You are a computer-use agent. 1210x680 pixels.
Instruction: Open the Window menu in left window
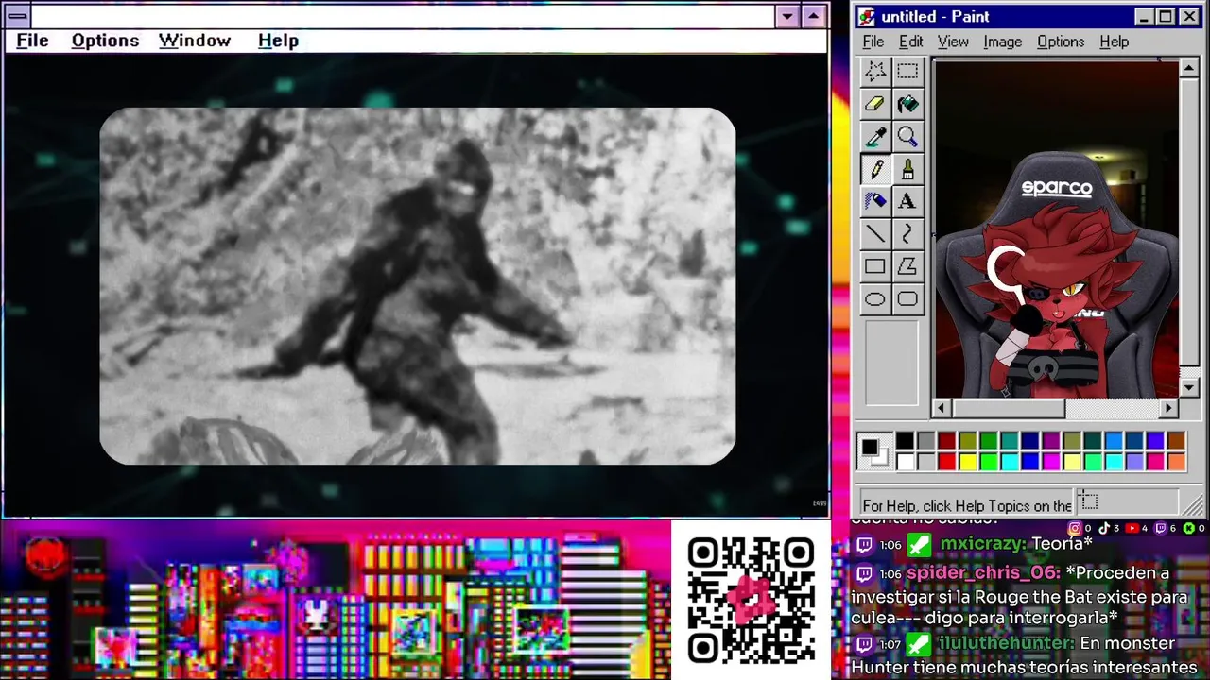[195, 41]
